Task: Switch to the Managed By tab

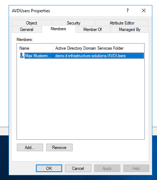Action: [x=129, y=30]
